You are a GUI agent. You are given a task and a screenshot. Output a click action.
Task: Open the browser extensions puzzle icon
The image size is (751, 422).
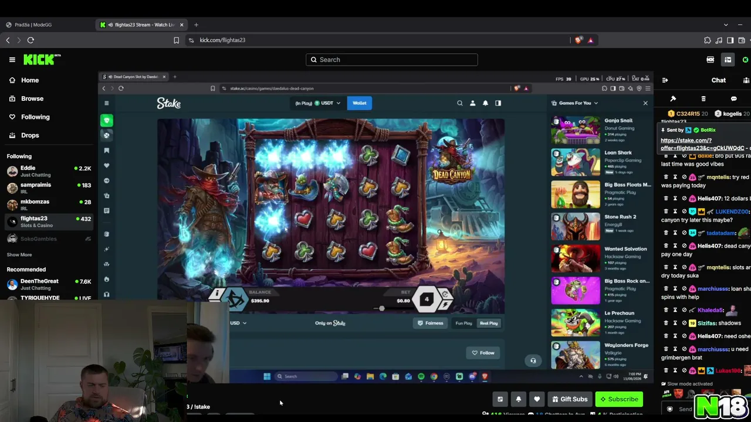tap(708, 40)
